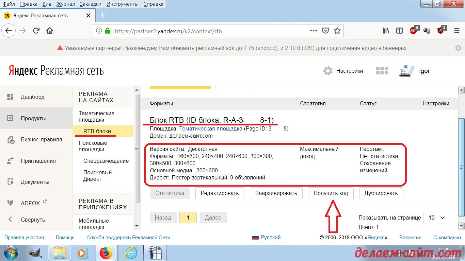Open Помощь footer link
This screenshot has width=465, height=261.
pyautogui.click(x=65, y=238)
